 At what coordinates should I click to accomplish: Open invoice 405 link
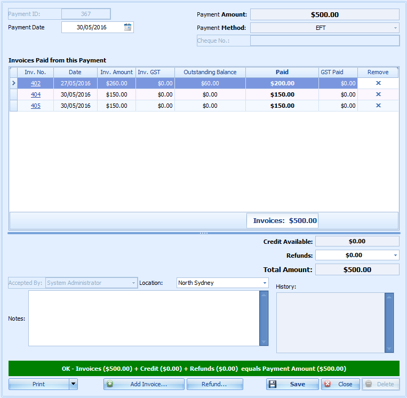click(x=36, y=106)
